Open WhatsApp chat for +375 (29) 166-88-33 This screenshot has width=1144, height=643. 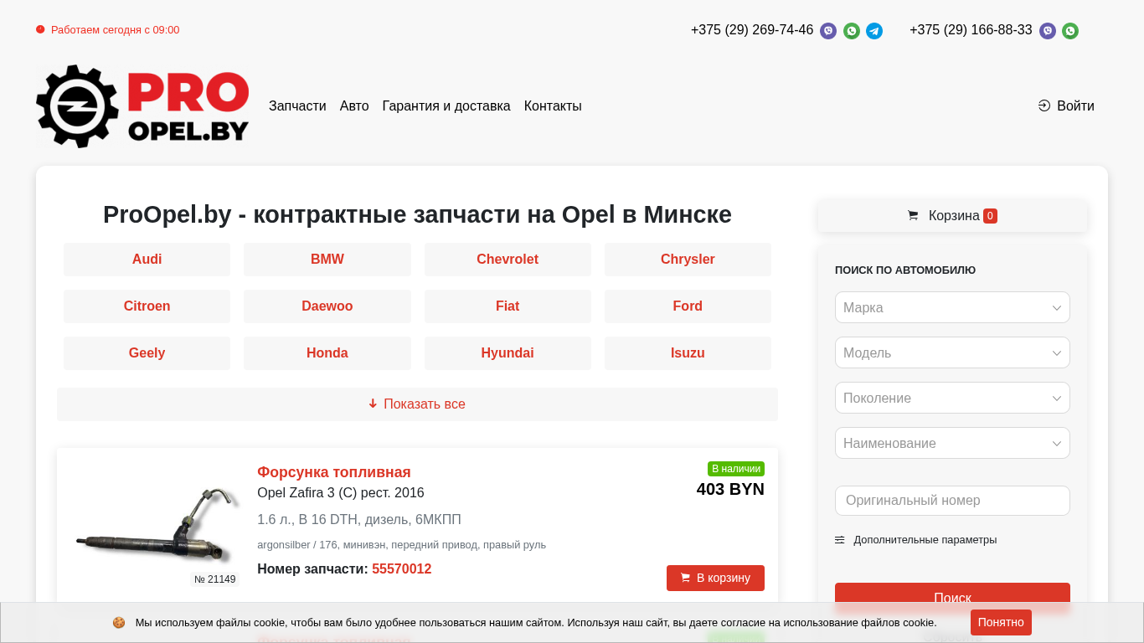click(1070, 31)
